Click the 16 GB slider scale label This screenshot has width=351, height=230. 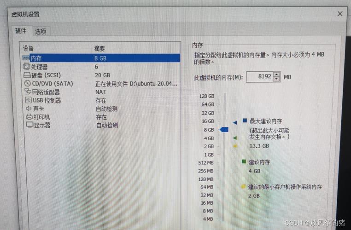tap(208, 121)
